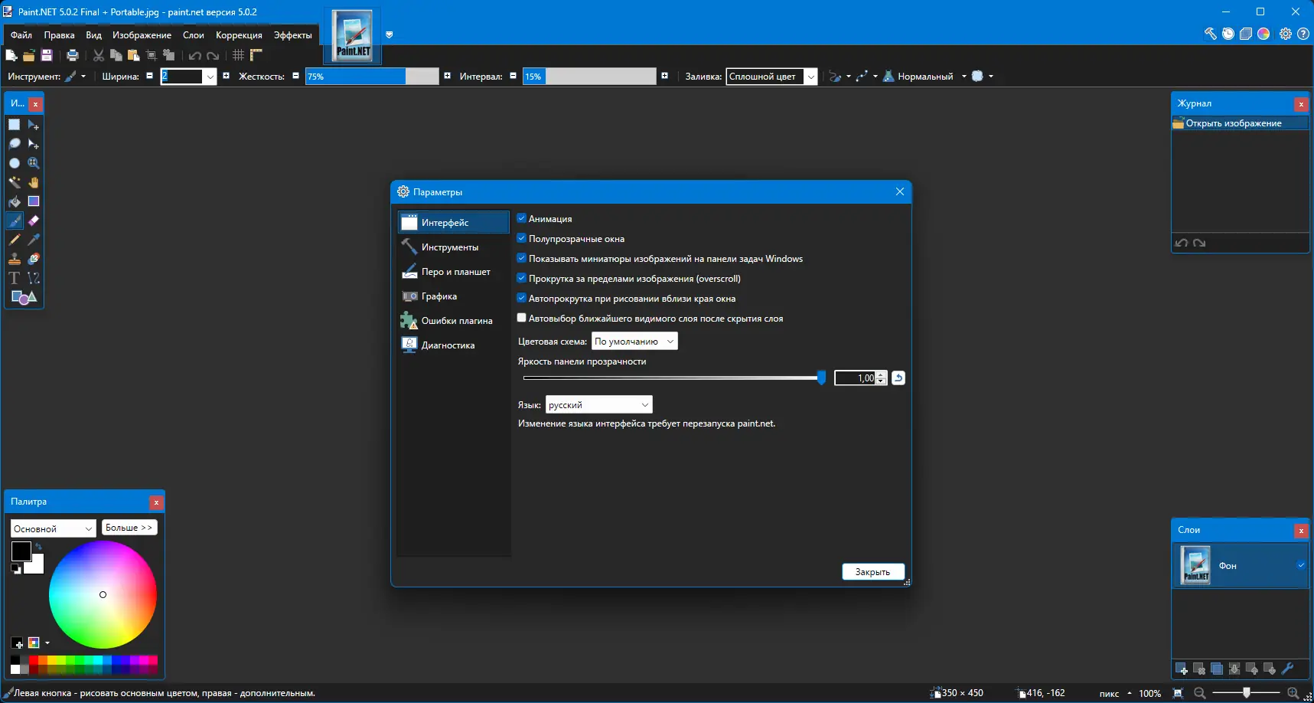The image size is (1314, 703).
Task: Click the Закрыть button
Action: [873, 572]
